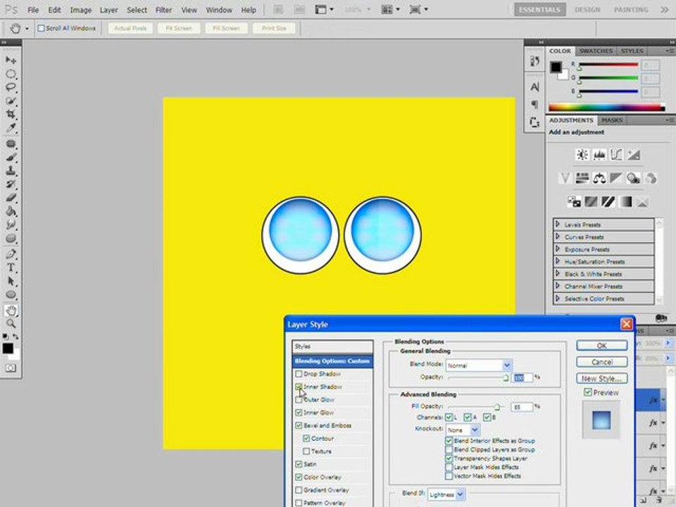Click Cancel in Layer Style dialog
The height and width of the screenshot is (507, 676).
[602, 362]
